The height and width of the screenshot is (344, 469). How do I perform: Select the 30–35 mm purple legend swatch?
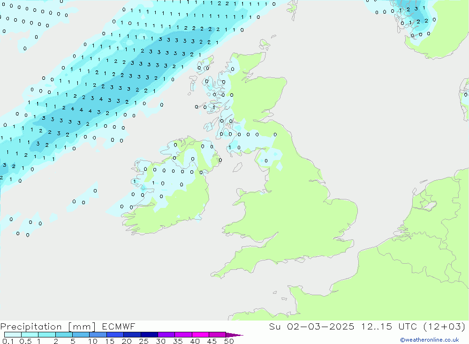[166, 335]
